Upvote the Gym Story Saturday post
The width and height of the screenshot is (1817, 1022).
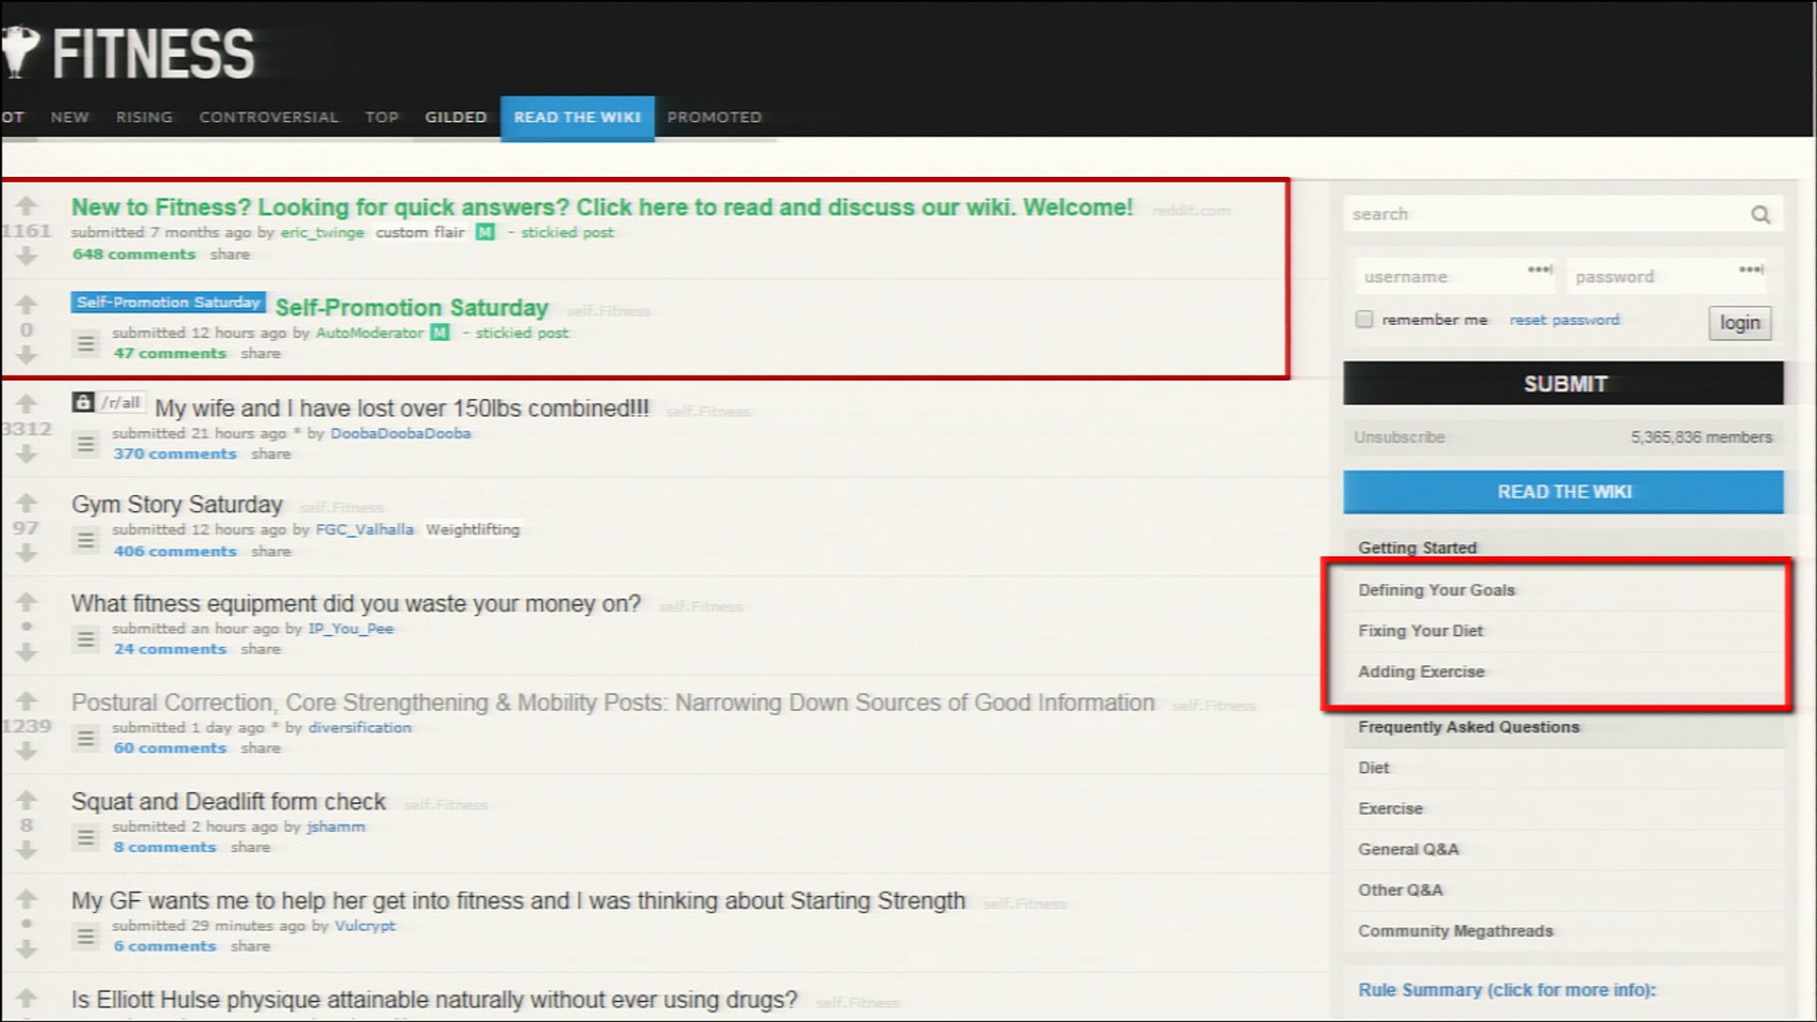(x=26, y=503)
